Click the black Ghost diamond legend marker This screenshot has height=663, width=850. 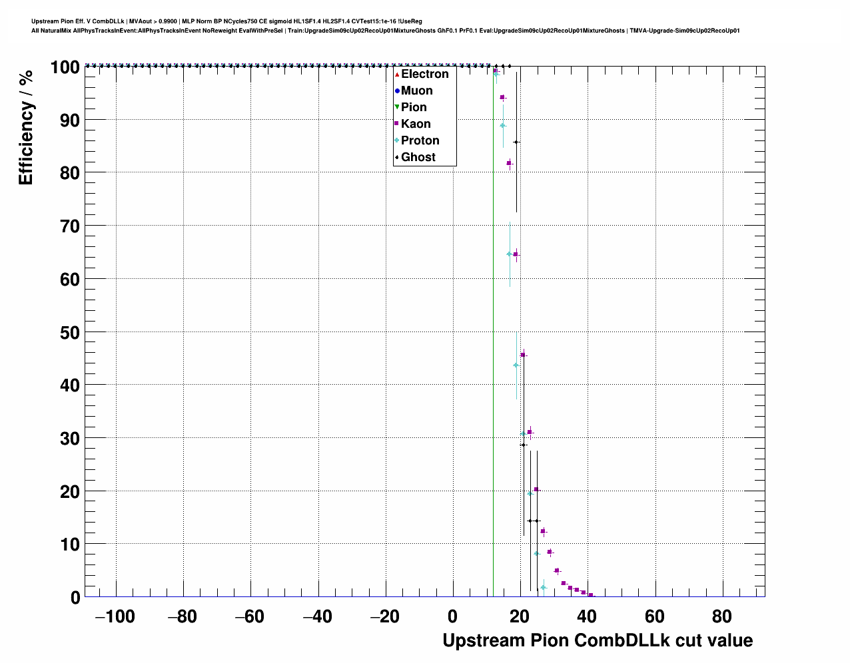pos(397,157)
